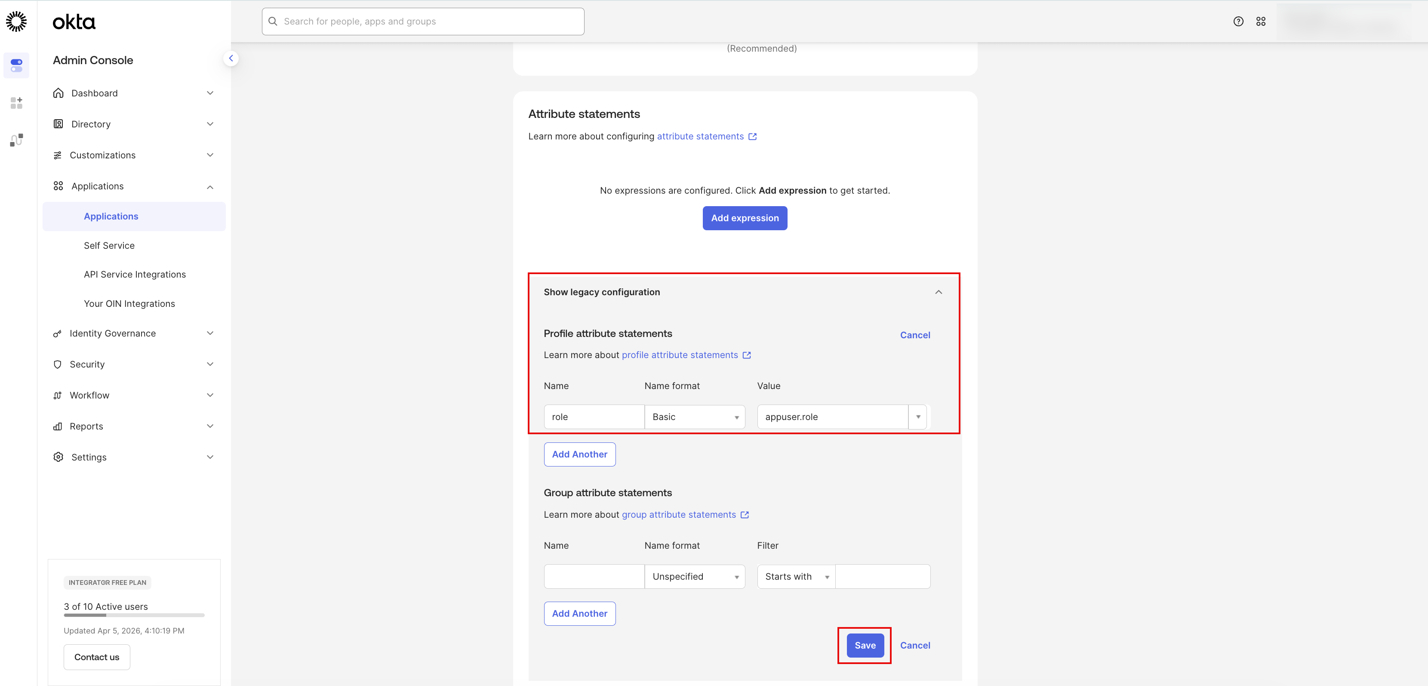Click the help question mark icon
Viewport: 1428px width, 686px height.
point(1238,21)
